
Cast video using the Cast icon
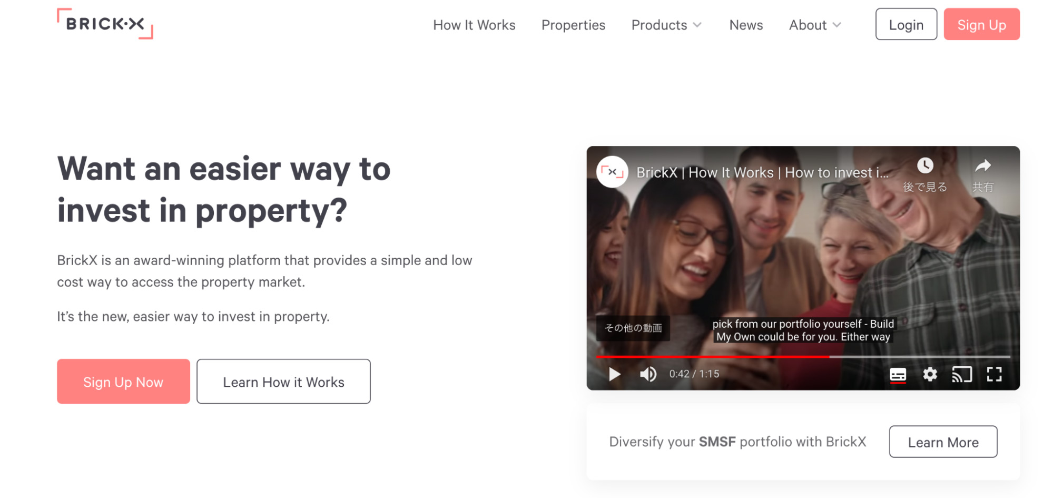[961, 374]
